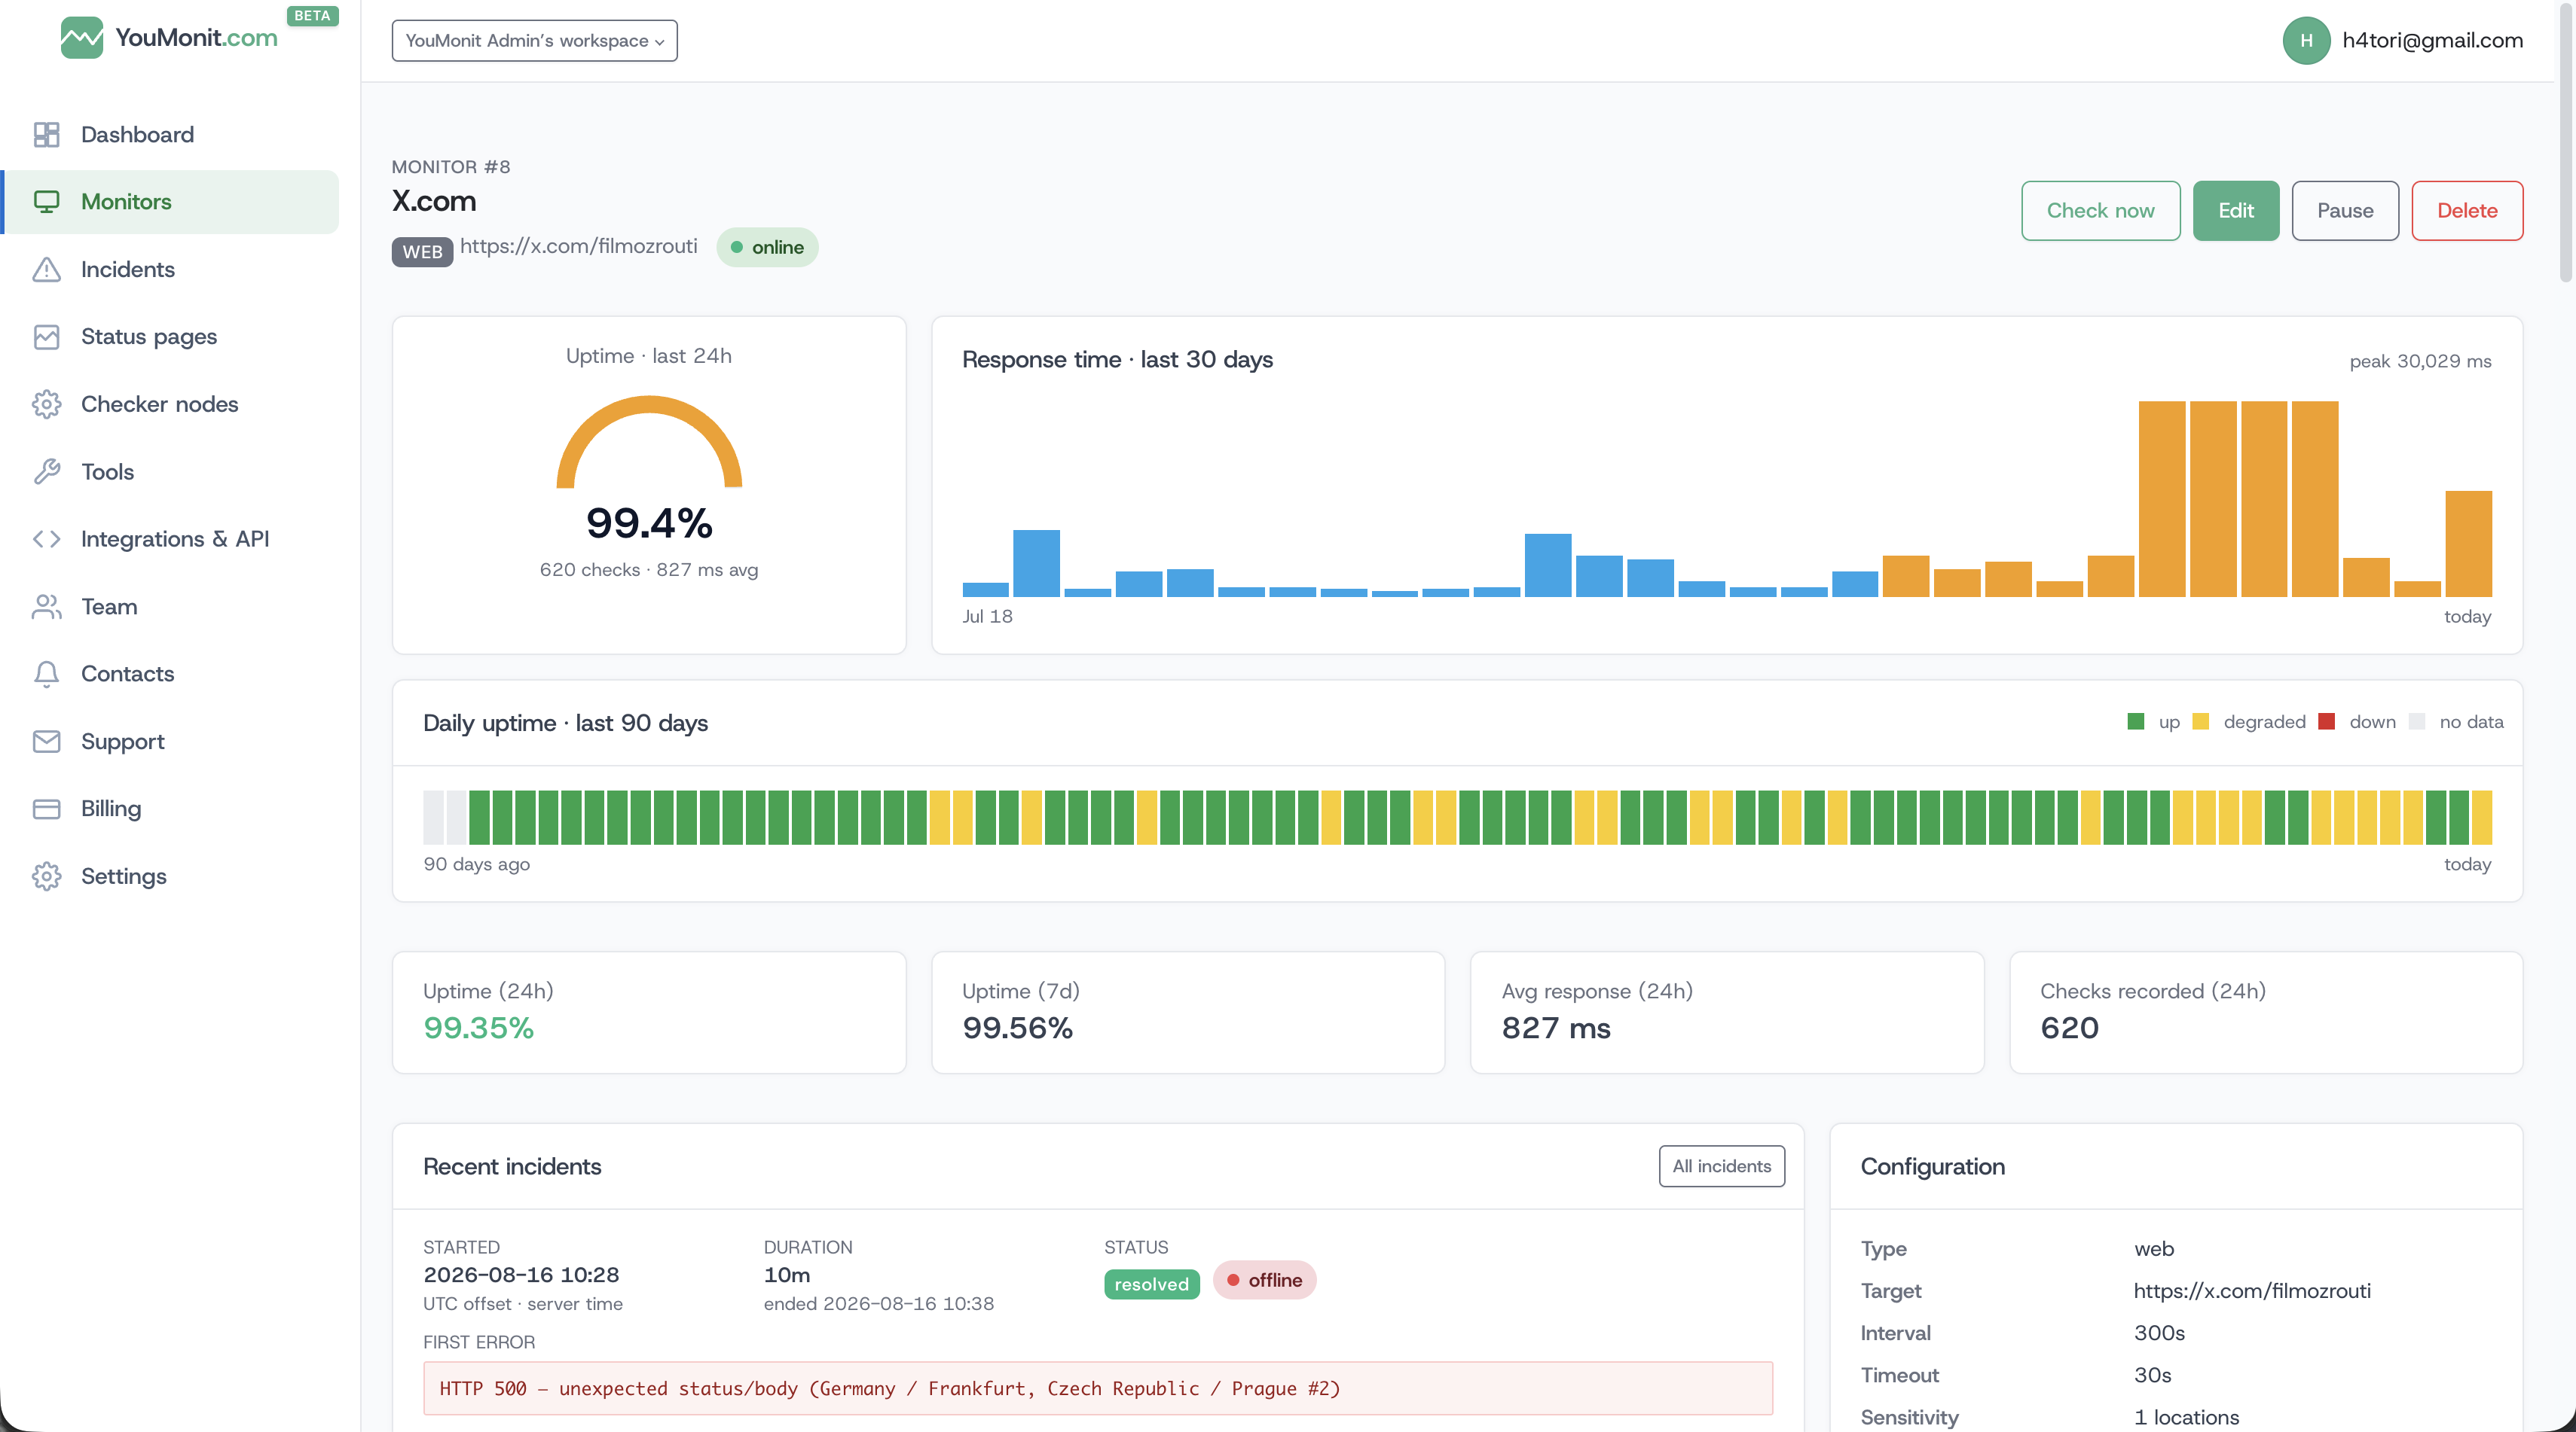Click the Incidents warning triangle icon
Viewport: 2576px width, 1432px height.
(46, 270)
